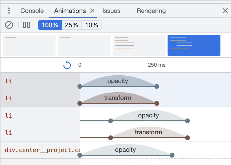Viewport: 231px width, 165px height.
Task: Click the first opacity animation start keyframe
Action: click(80, 86)
